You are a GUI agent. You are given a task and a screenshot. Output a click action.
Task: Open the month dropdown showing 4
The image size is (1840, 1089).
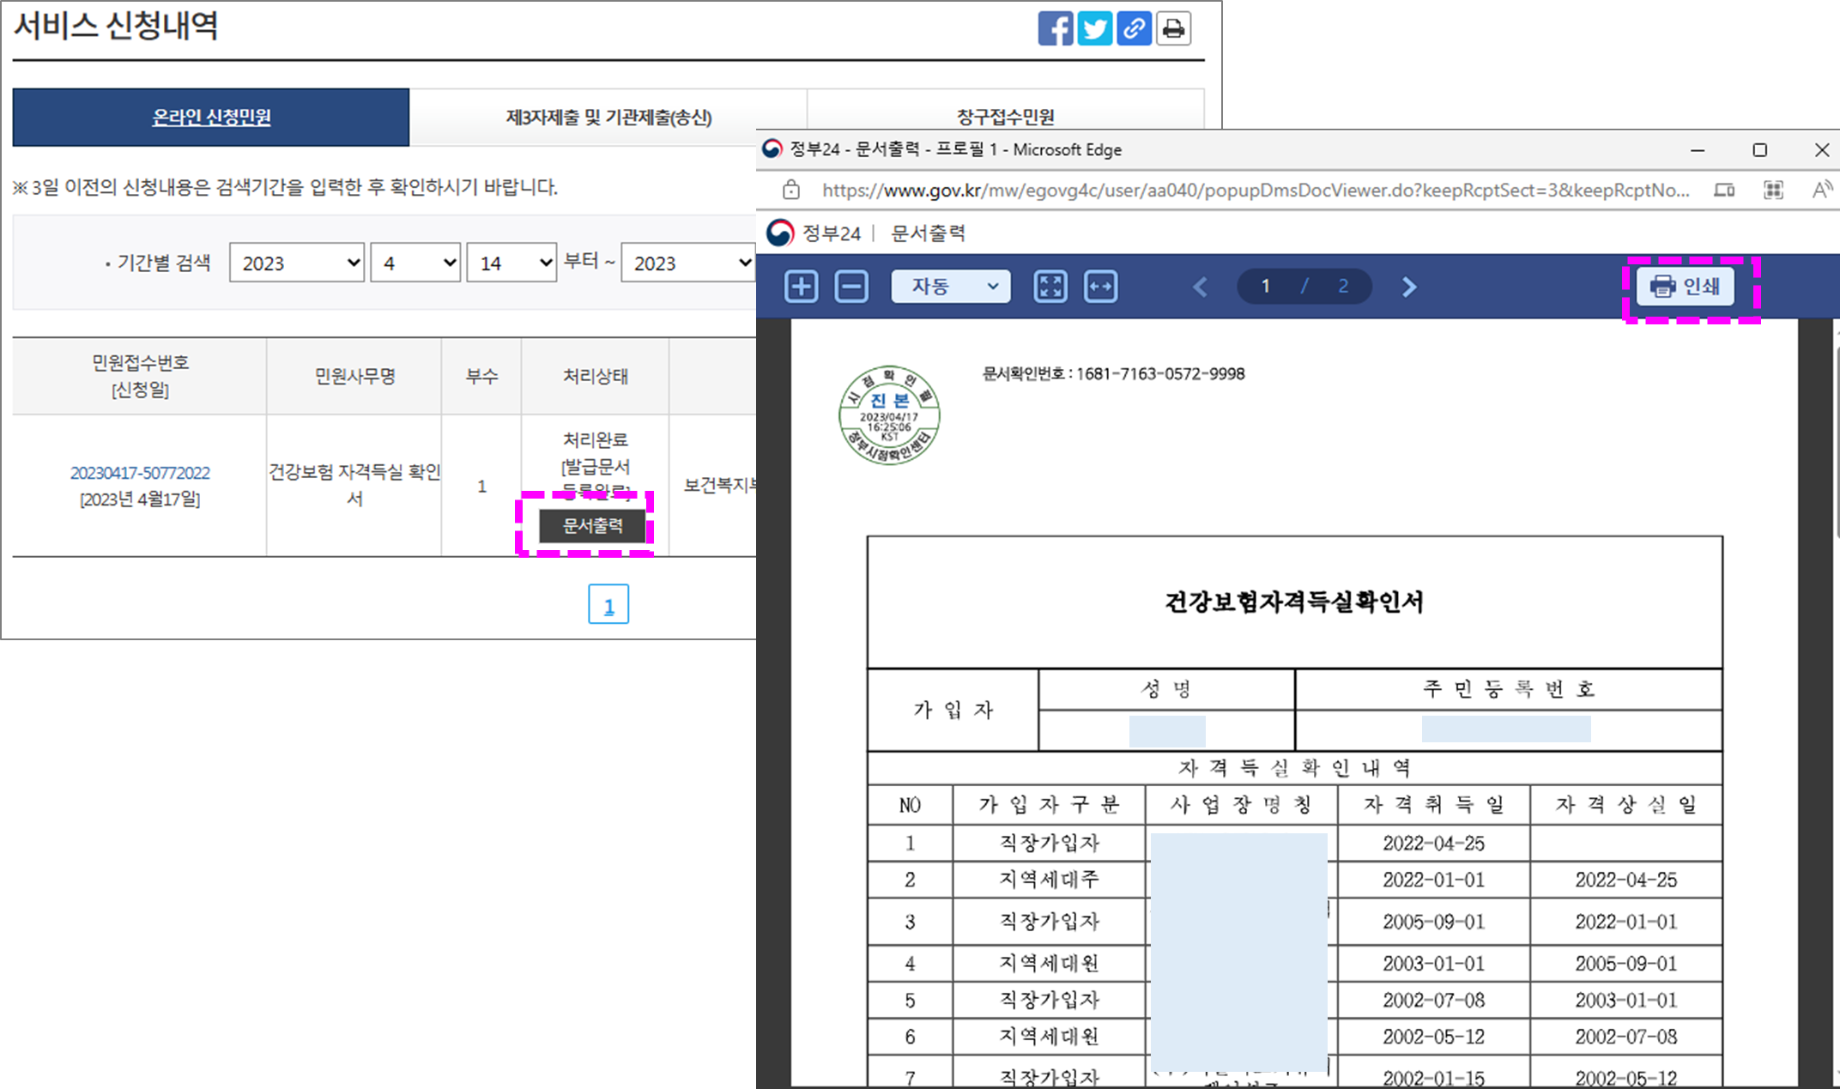[x=415, y=263]
